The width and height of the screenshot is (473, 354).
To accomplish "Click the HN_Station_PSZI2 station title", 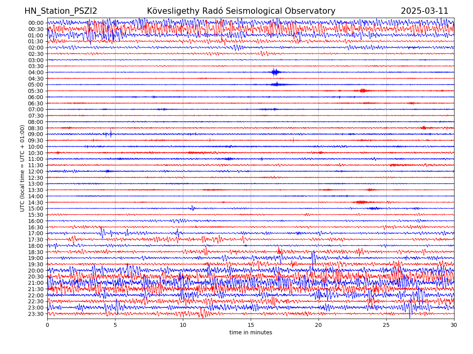I will coord(61,11).
